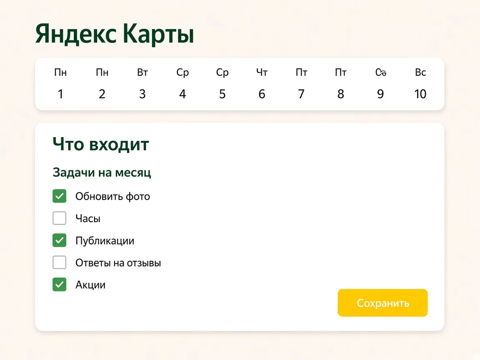Click the Что входит heading
The width and height of the screenshot is (480, 360).
pyautogui.click(x=101, y=144)
